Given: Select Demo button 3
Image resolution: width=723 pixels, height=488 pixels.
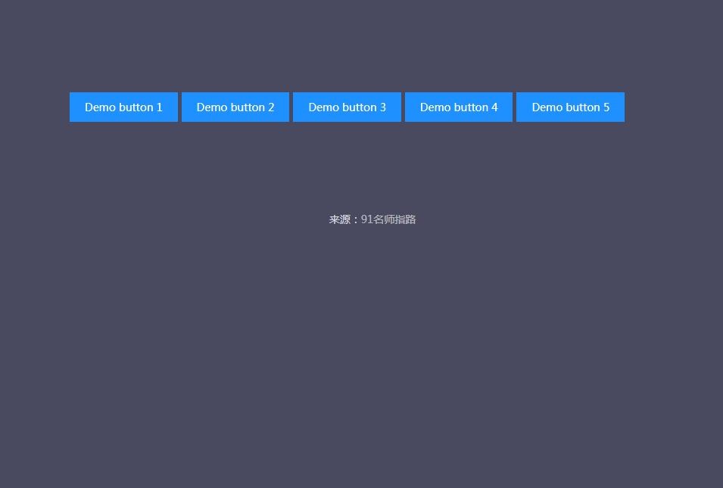Looking at the screenshot, I should click(x=347, y=107).
